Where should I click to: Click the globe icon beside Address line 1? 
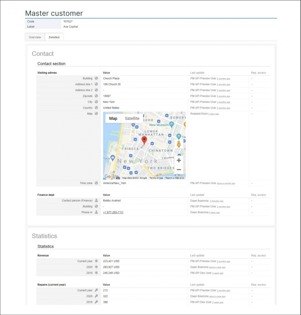96,84
